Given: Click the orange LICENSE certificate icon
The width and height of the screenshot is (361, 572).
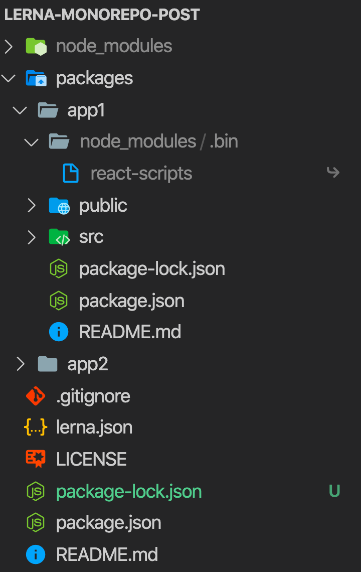Looking at the screenshot, I should pyautogui.click(x=36, y=459).
